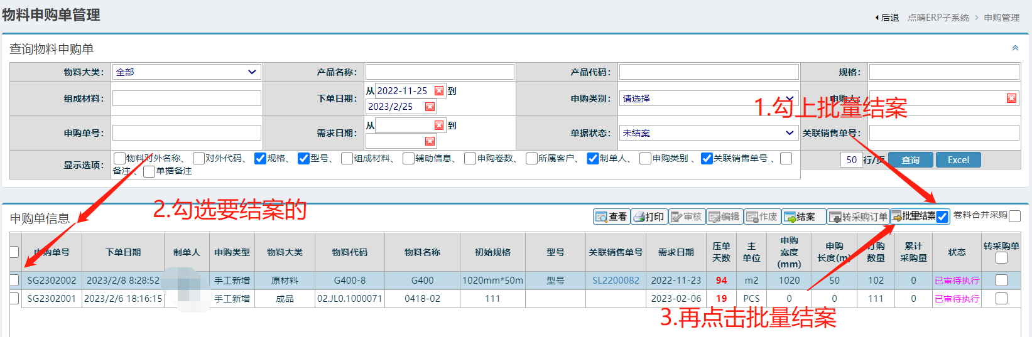
Task: Uncheck the 制单人 display option
Action: pyautogui.click(x=592, y=158)
